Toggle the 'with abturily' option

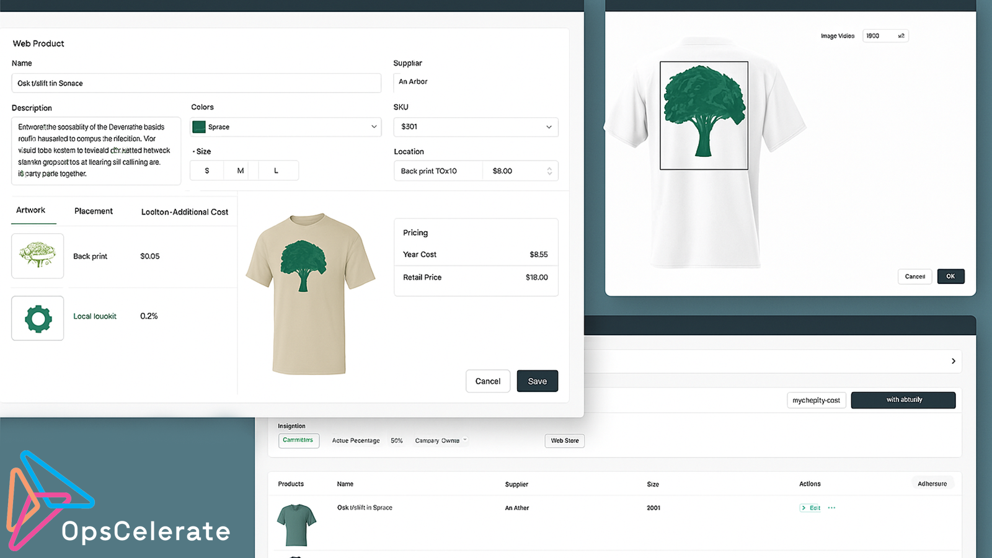[903, 400]
